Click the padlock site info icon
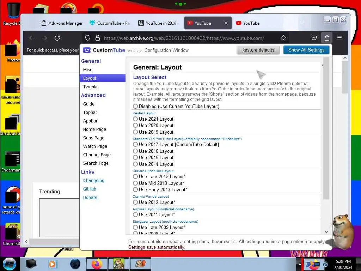The width and height of the screenshot is (361, 271). coord(98,38)
